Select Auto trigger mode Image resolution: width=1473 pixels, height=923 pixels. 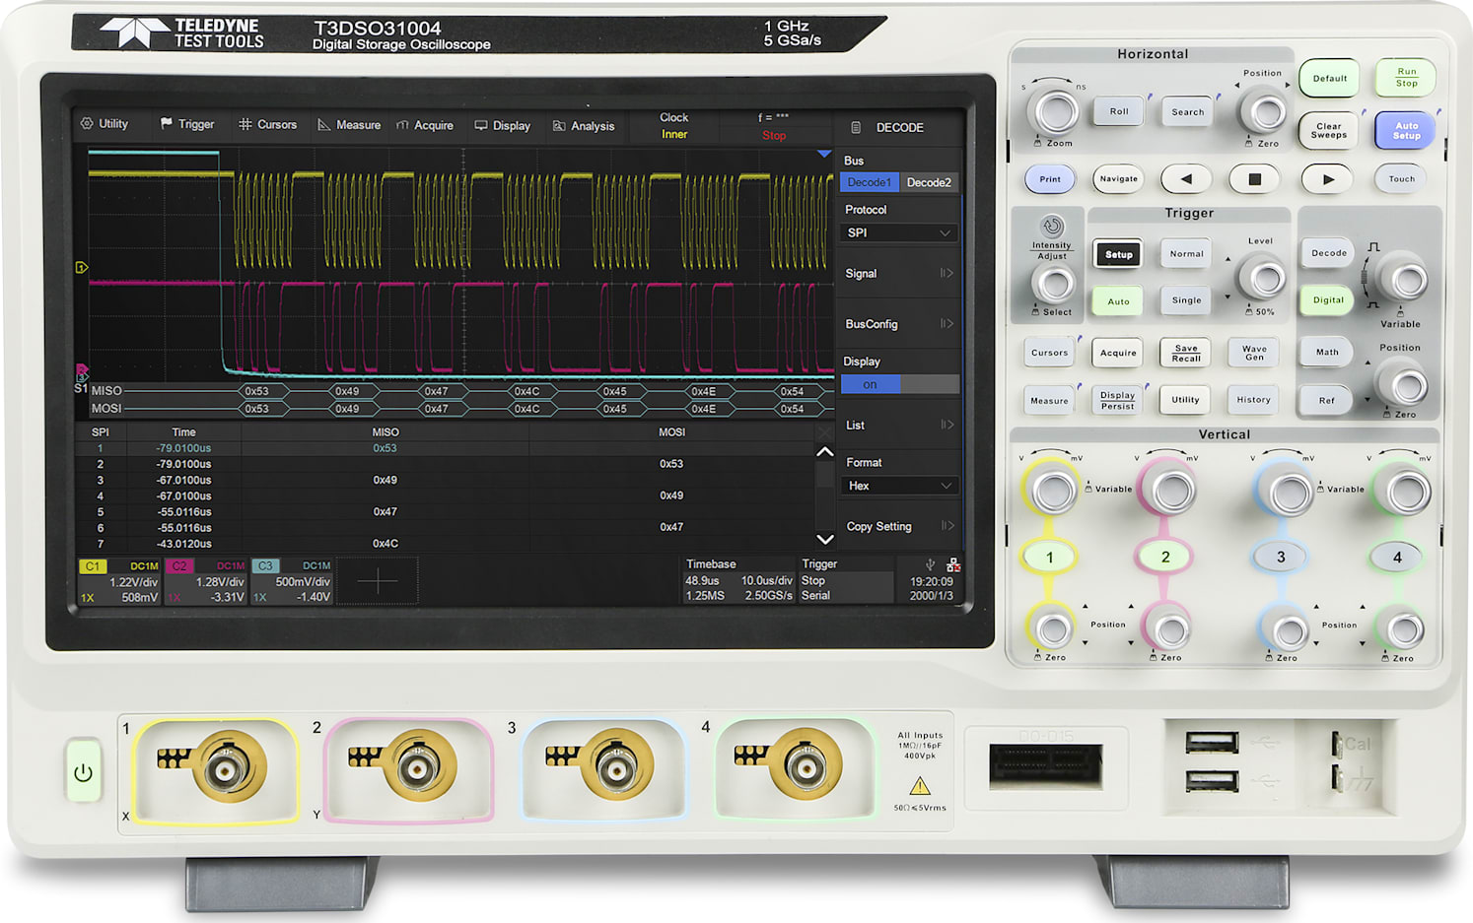click(1118, 301)
